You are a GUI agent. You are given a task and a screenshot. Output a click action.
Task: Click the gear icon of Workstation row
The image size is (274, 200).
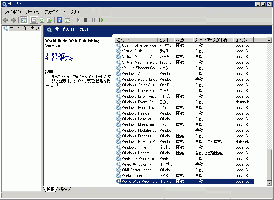119,176
